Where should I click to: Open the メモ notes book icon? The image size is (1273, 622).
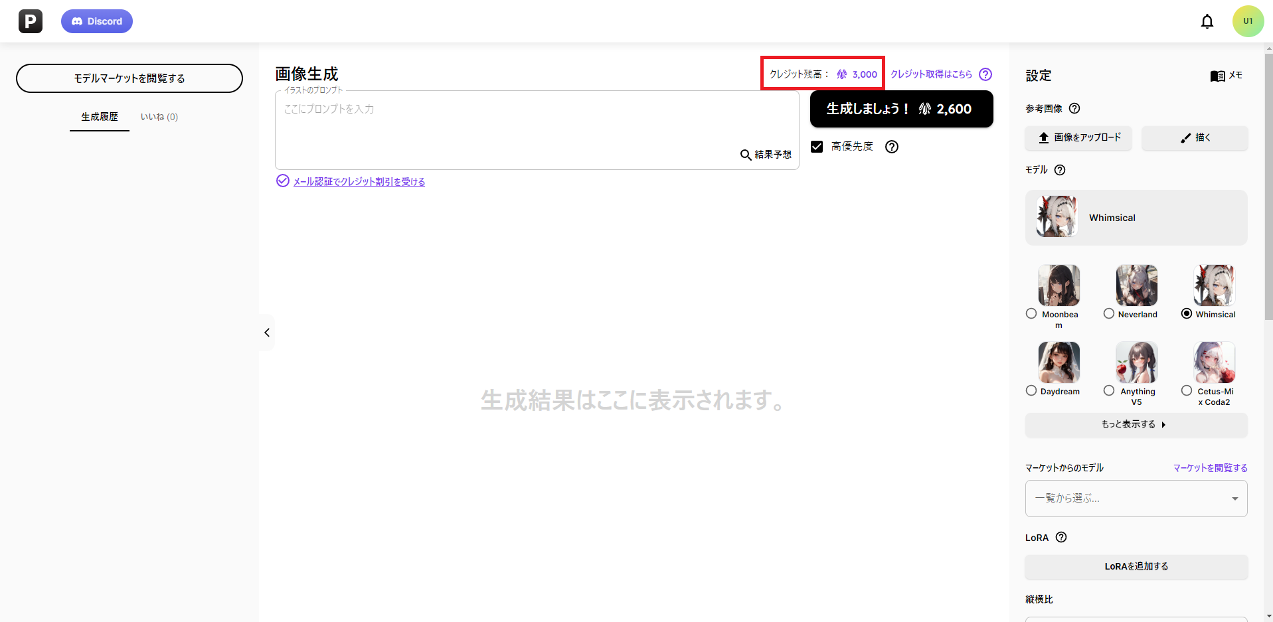tap(1218, 76)
